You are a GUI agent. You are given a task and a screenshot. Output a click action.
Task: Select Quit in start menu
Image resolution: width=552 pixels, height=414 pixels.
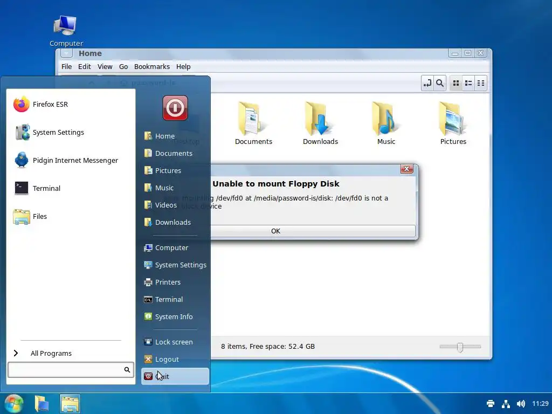(x=175, y=376)
